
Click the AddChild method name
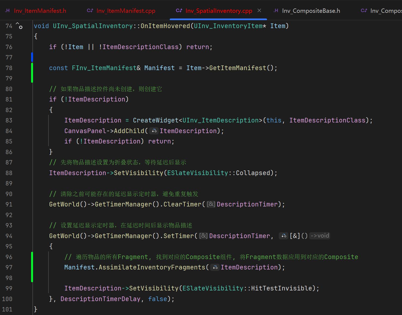pos(129,131)
